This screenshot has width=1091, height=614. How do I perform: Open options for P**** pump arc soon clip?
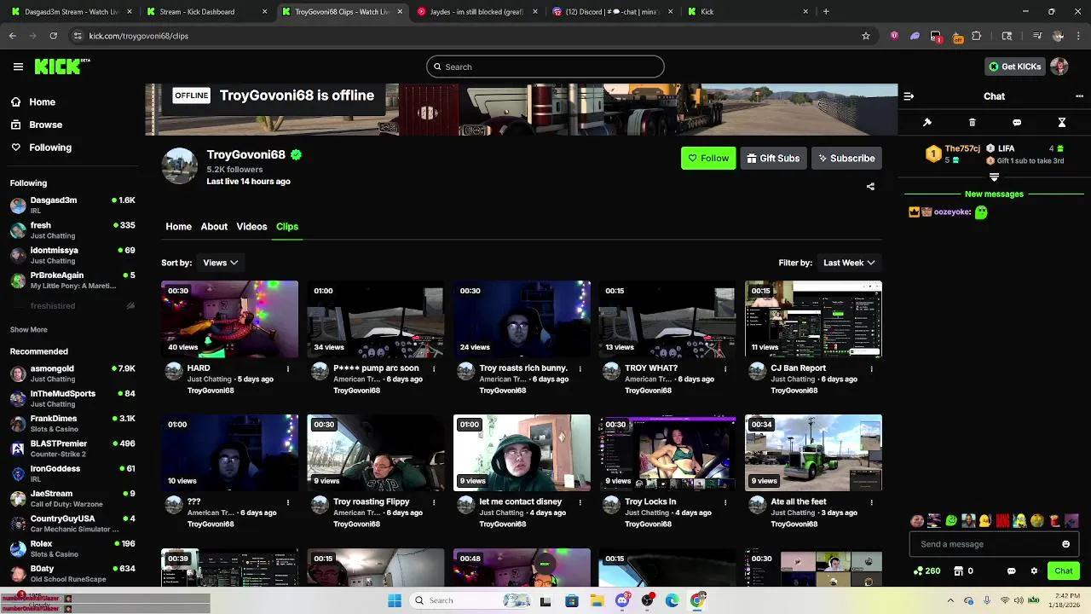pyautogui.click(x=434, y=368)
